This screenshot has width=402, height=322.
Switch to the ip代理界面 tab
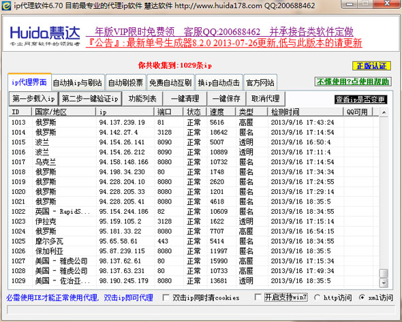tap(29, 82)
